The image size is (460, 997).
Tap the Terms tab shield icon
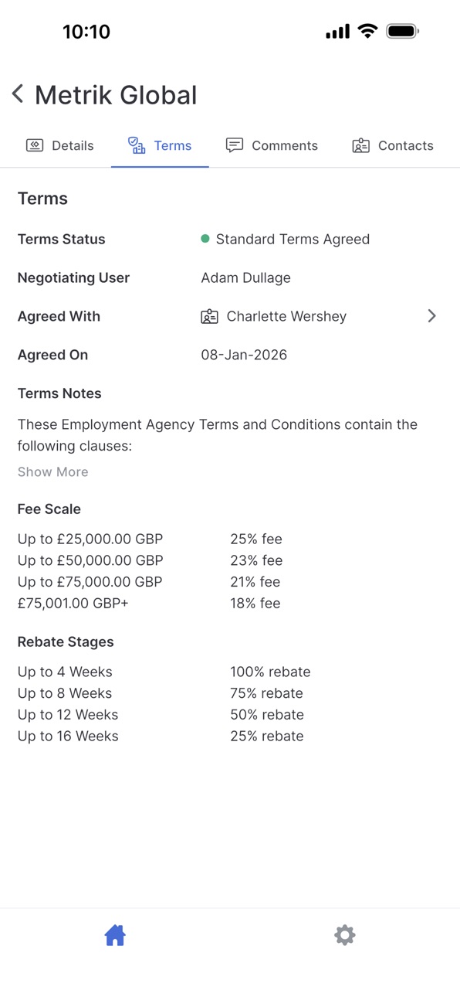tap(137, 145)
